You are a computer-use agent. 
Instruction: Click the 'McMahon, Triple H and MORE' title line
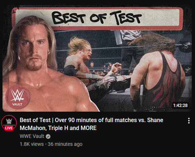tap(58, 128)
